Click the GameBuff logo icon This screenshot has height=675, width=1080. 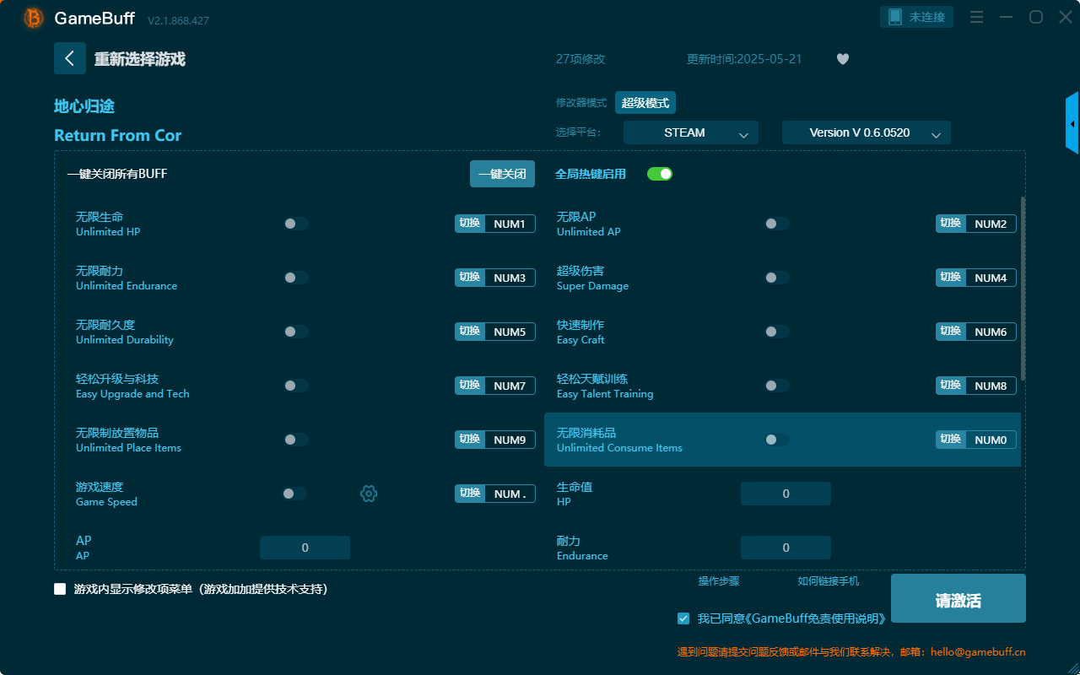[x=32, y=17]
